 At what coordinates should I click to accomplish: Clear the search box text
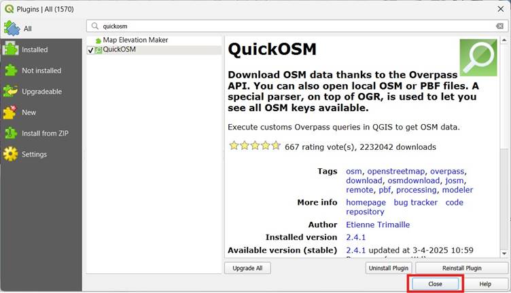click(x=499, y=26)
